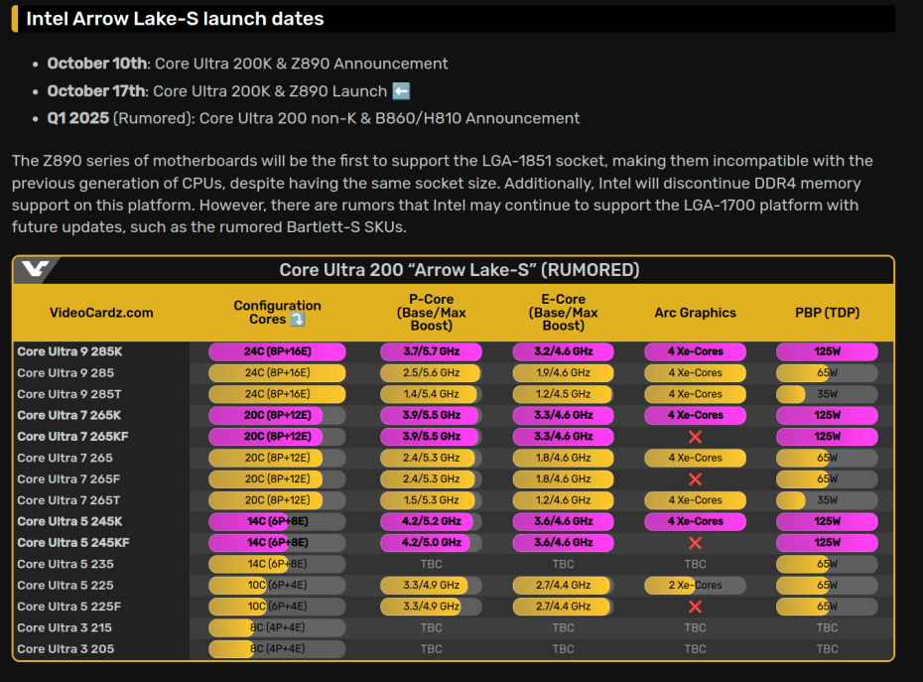Click the red X in Core Ultra 7 265KF row
The image size is (923, 682).
click(x=695, y=437)
